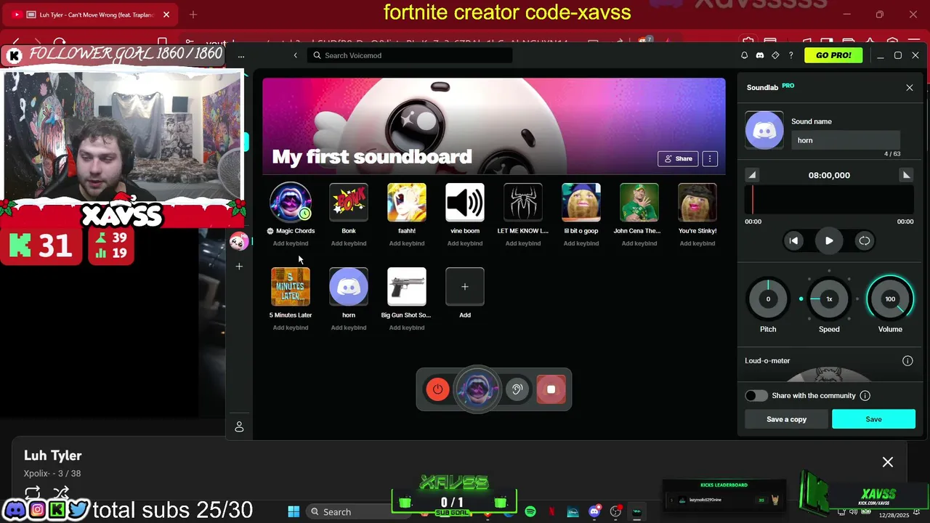This screenshot has height=523, width=930.
Task: Open the current voice avatar selector
Action: tap(477, 389)
